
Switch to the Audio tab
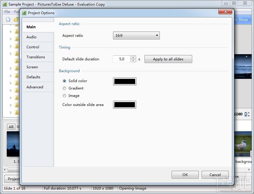tap(38, 37)
